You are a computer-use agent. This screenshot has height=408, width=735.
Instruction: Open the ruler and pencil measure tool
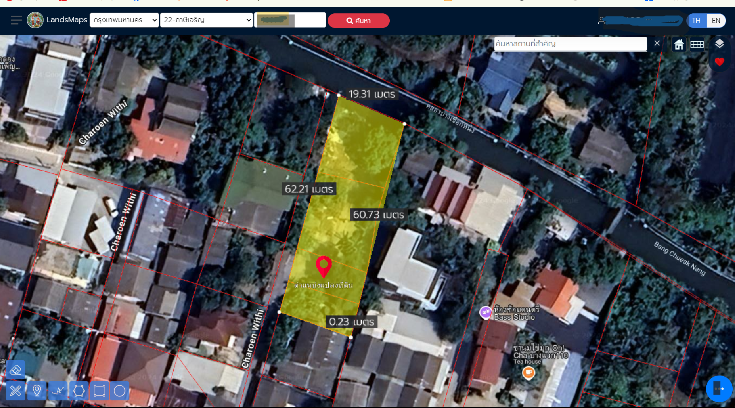click(x=16, y=391)
